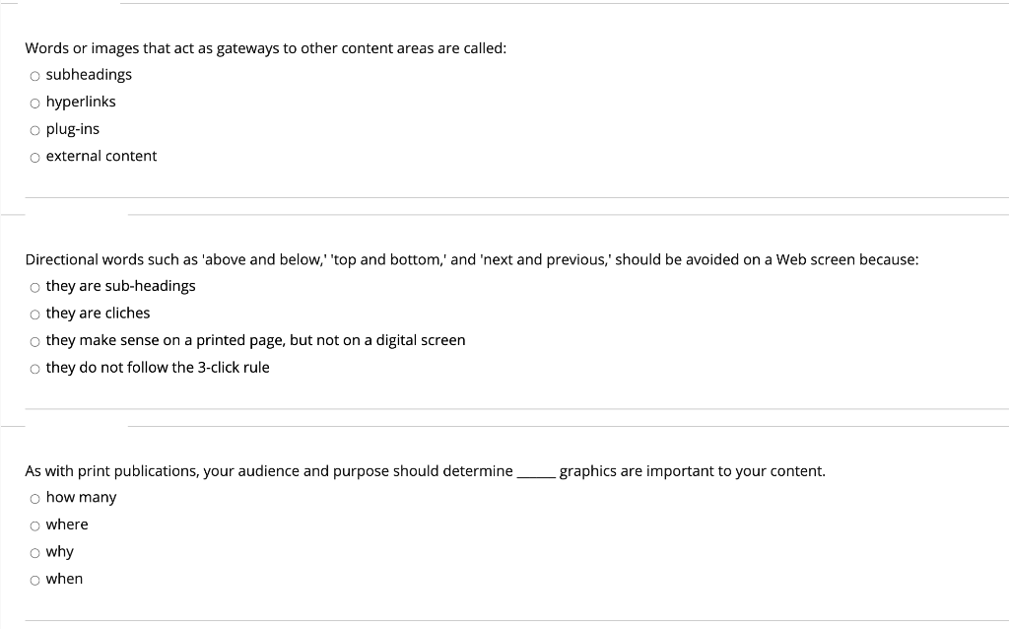Select the "plug-ins" radio button
The image size is (1009, 629).
coord(34,129)
